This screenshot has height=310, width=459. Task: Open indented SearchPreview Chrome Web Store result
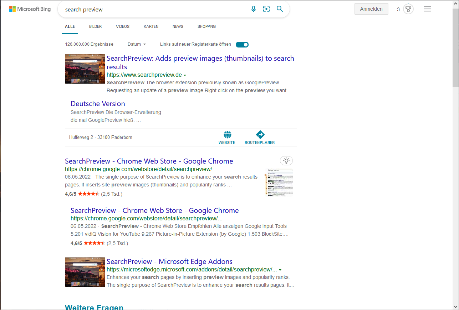pyautogui.click(x=155, y=210)
